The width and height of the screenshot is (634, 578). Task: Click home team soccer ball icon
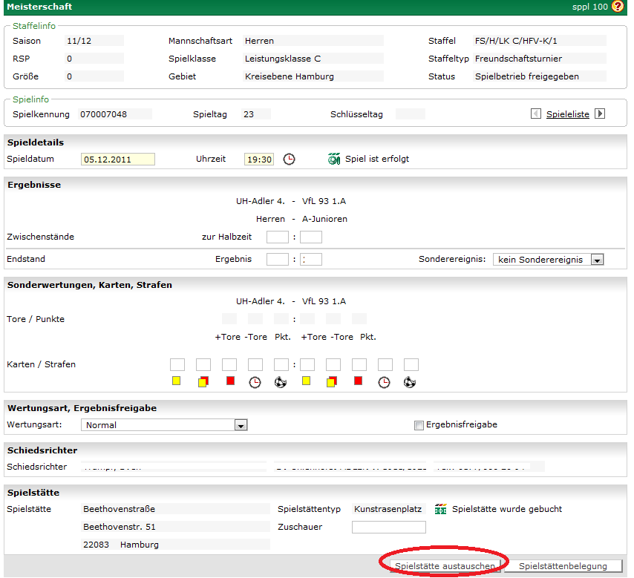[281, 382]
